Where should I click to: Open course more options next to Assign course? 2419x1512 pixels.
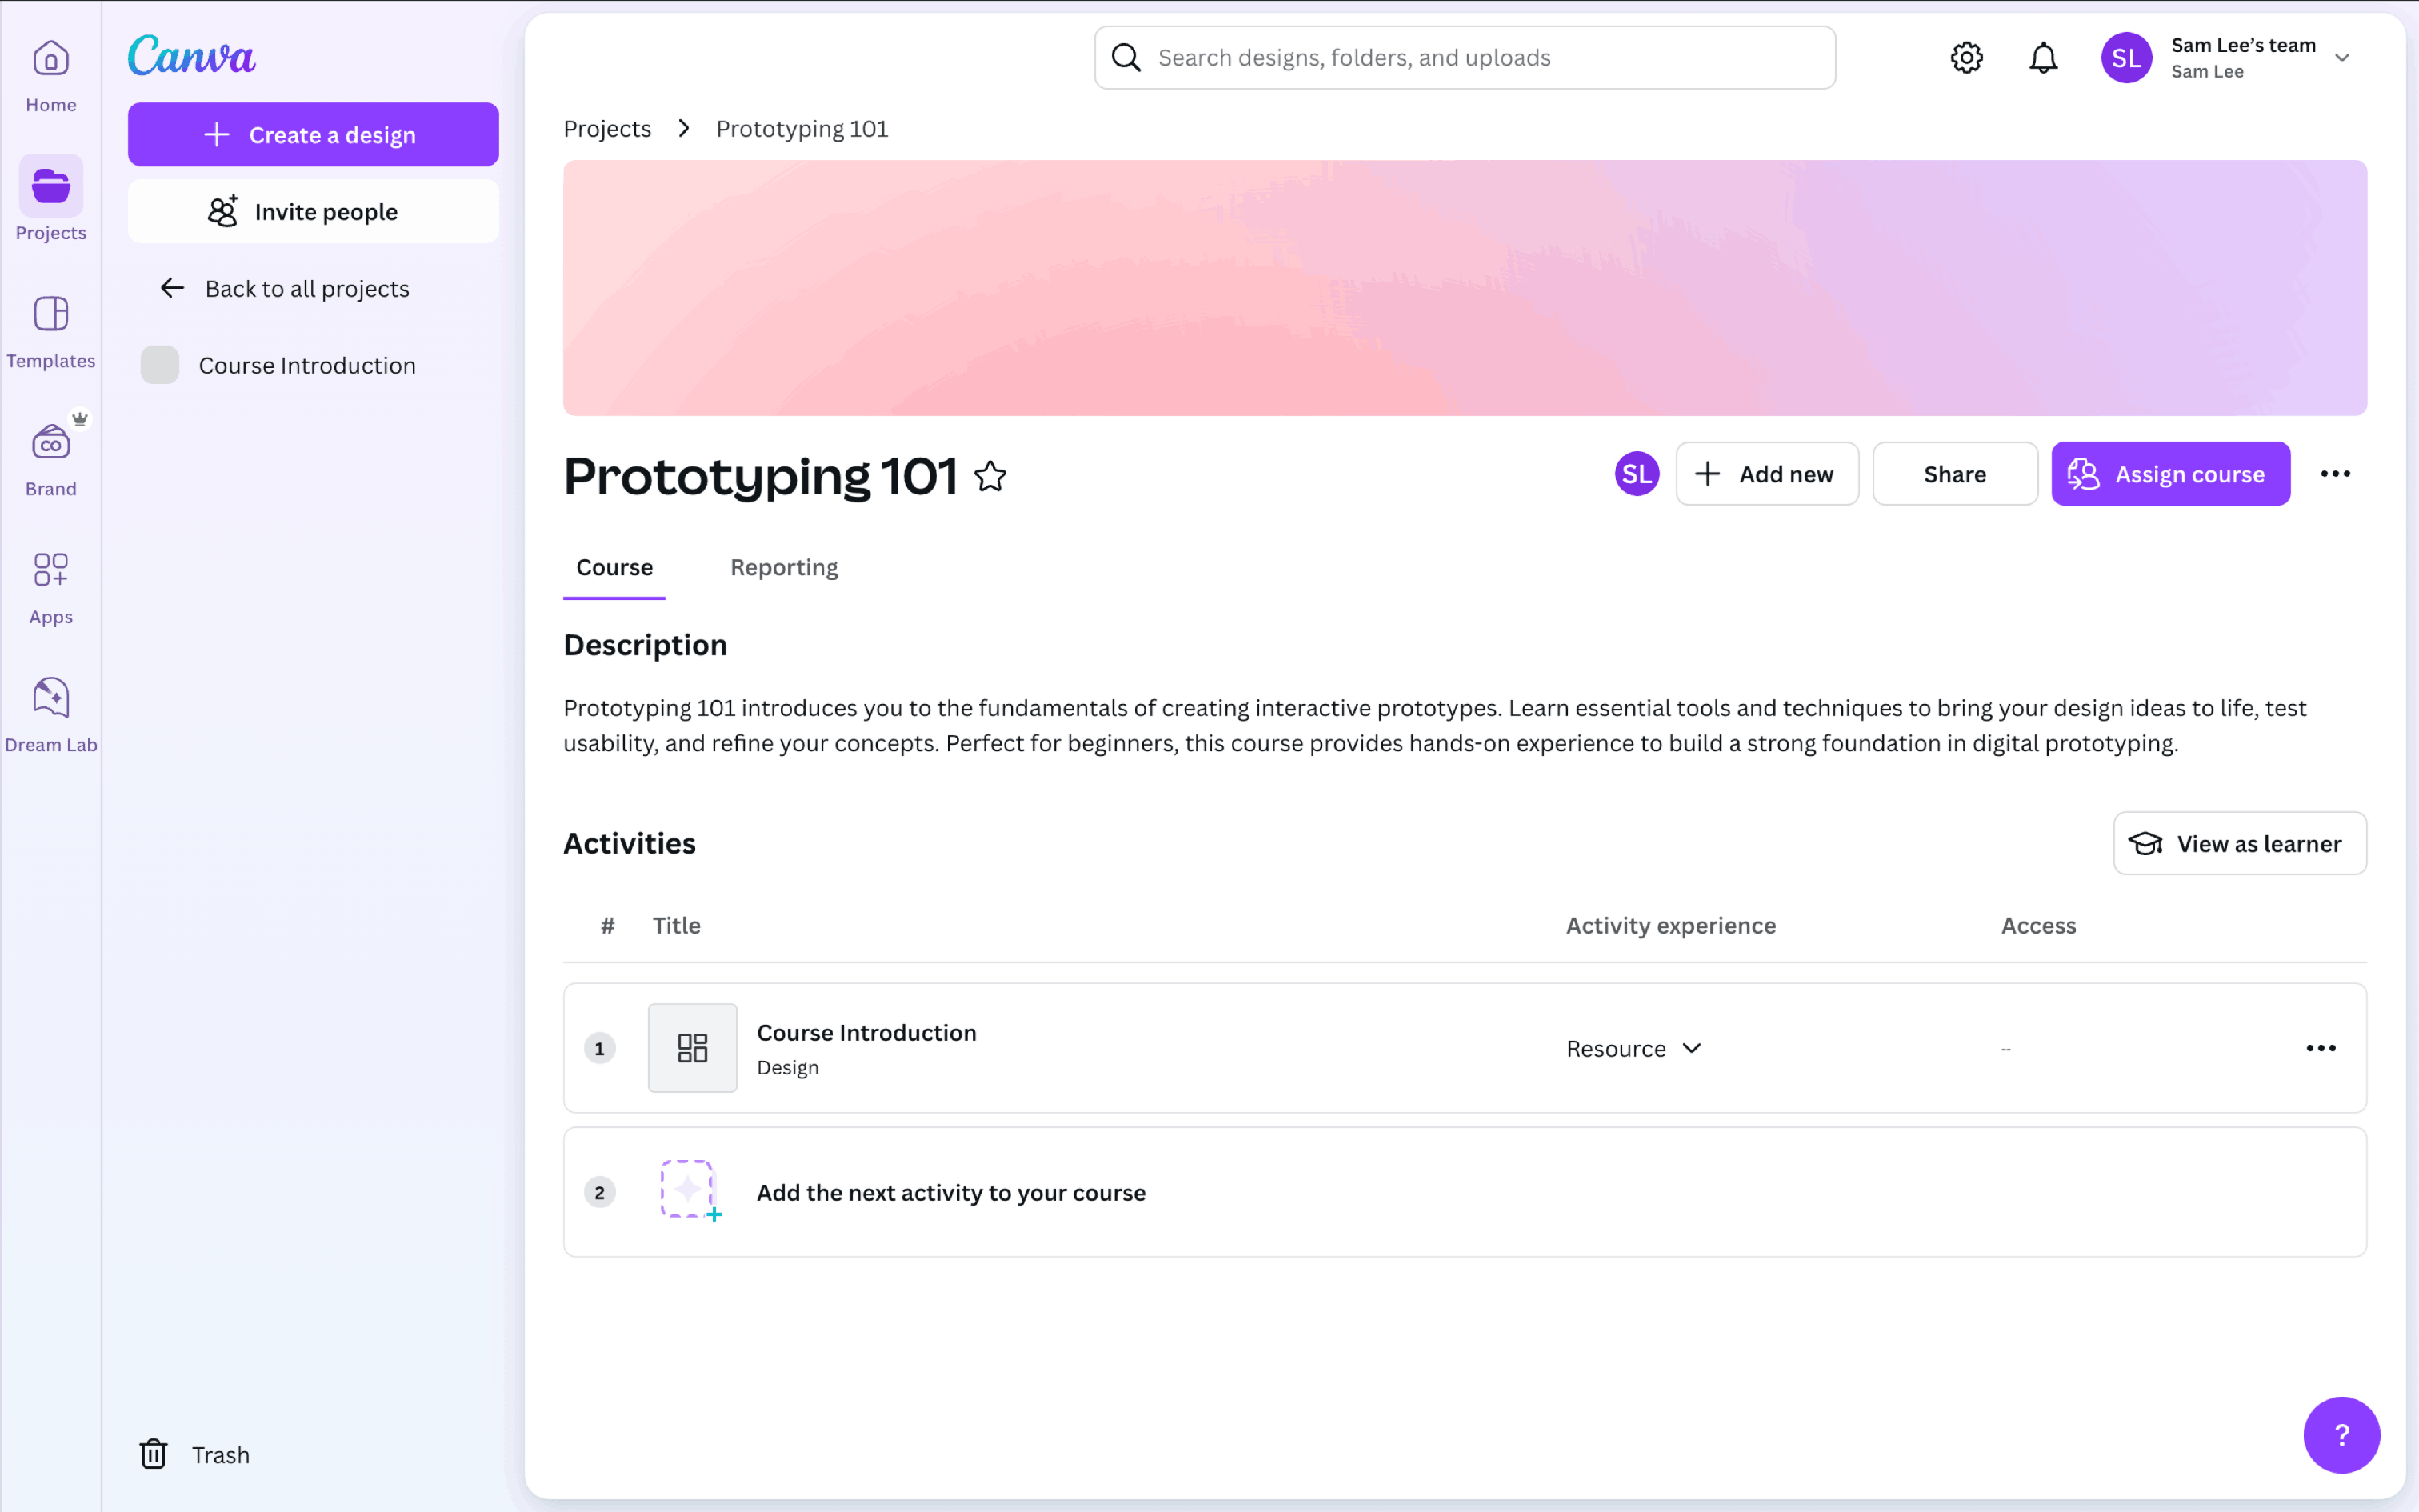(2335, 474)
